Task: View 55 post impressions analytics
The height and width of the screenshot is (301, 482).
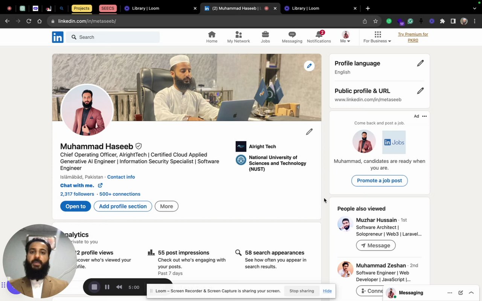Action: (183, 252)
